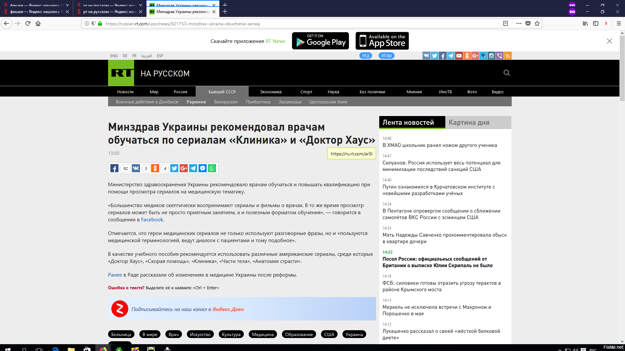Open the РТД channel button
The image size is (625, 351).
click(x=366, y=56)
